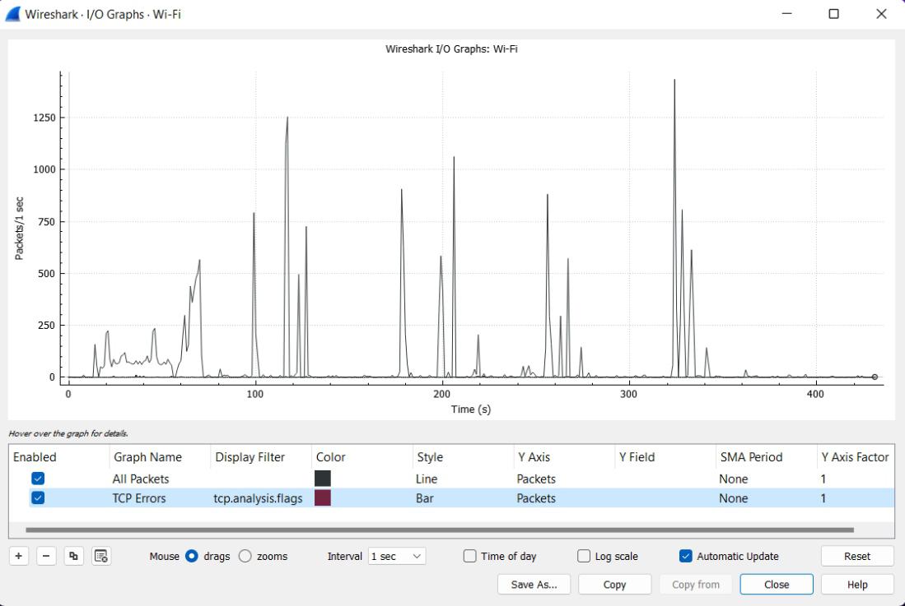Remove the selected graph using minus button

point(46,556)
